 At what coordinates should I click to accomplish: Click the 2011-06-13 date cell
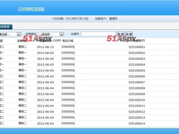[x=45, y=47]
